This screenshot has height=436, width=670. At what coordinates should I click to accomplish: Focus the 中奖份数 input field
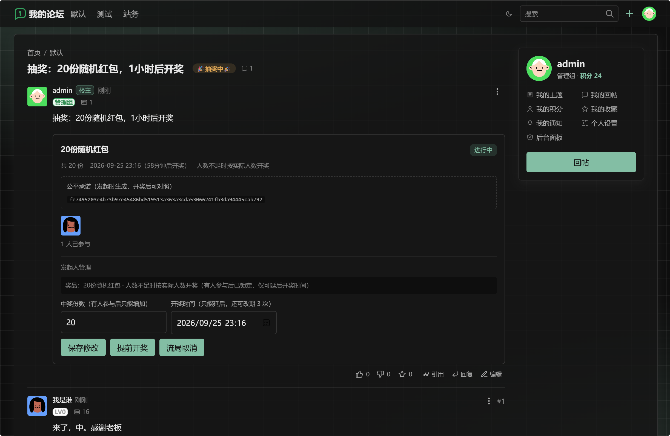point(113,322)
